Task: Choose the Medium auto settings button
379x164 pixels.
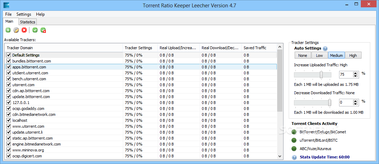Action: point(336,55)
